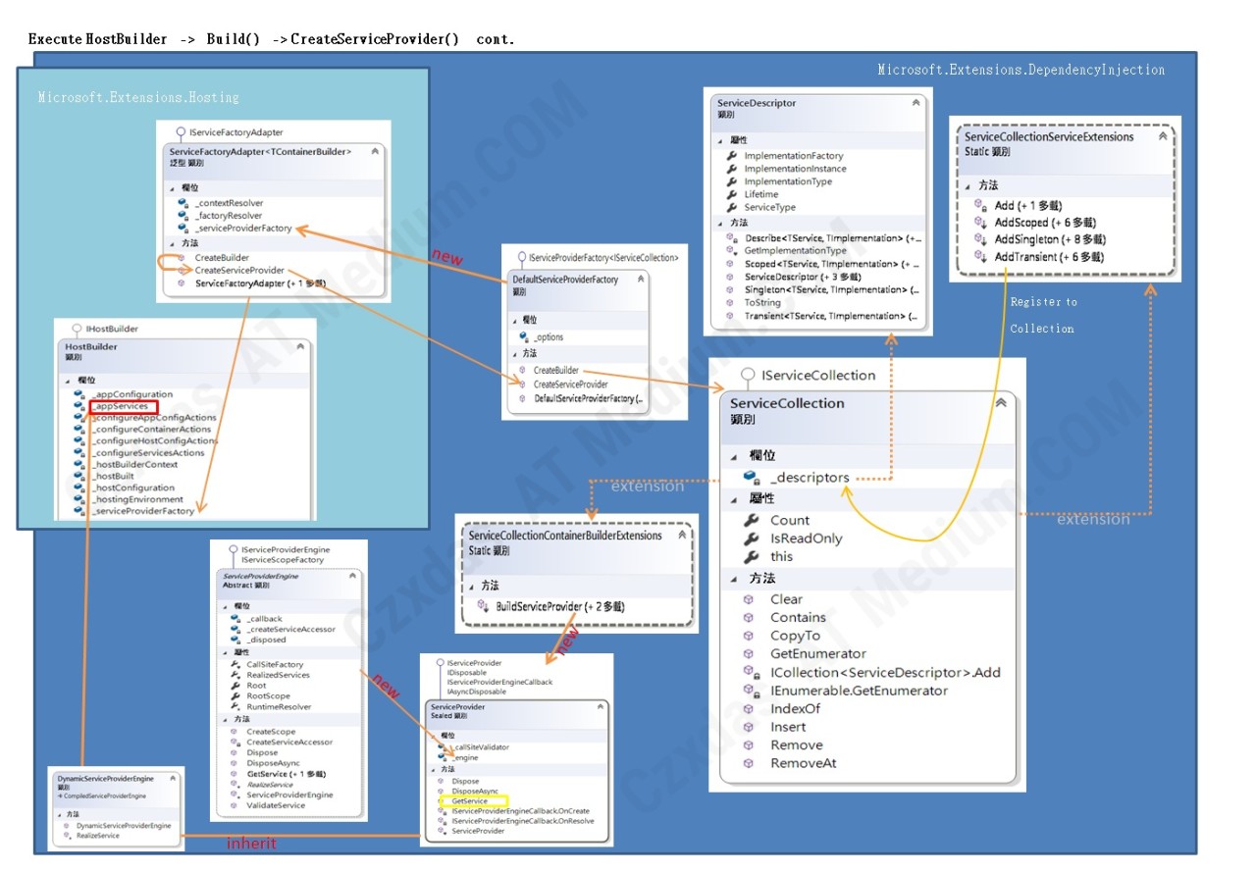Click the wrench icon beside RootScope
The height and width of the screenshot is (872, 1256).
click(235, 696)
